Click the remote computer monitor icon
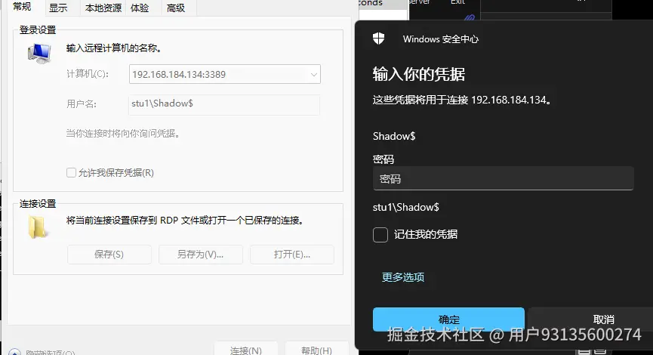Image resolution: width=653 pixels, height=355 pixels. [39, 54]
